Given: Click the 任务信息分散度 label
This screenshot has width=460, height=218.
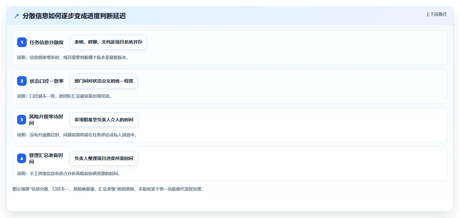Looking at the screenshot, I should (x=46, y=42).
